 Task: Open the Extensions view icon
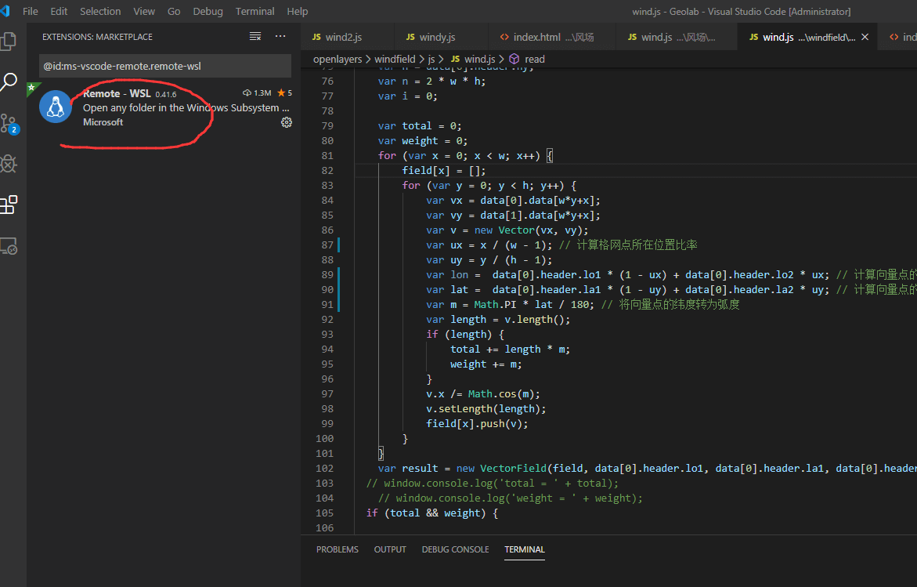pos(9,205)
